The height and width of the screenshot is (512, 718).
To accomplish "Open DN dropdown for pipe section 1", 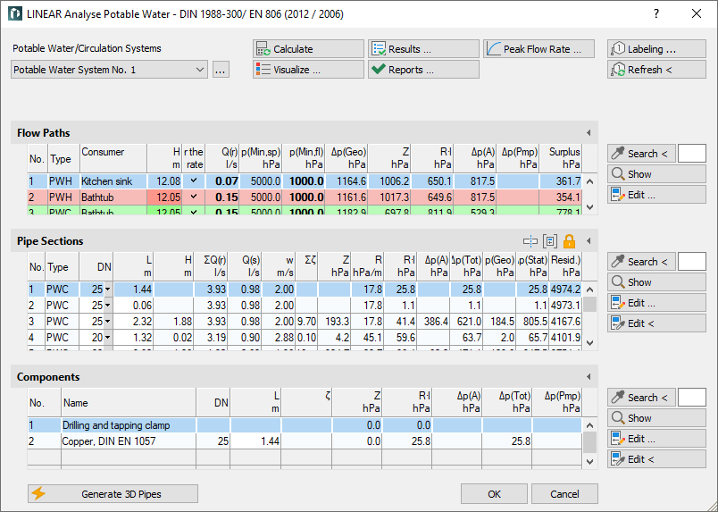I will [x=107, y=290].
